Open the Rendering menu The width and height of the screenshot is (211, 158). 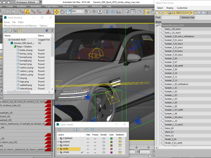click(68, 7)
